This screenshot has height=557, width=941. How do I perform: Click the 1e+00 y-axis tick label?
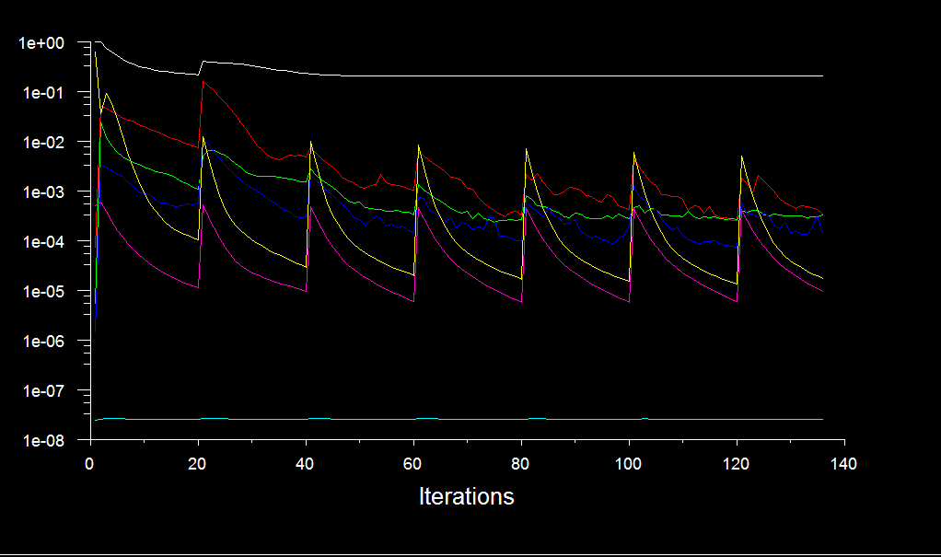42,43
